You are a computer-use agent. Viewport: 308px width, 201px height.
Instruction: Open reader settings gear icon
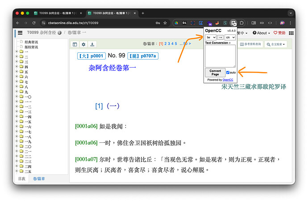pyautogui.click(x=83, y=44)
